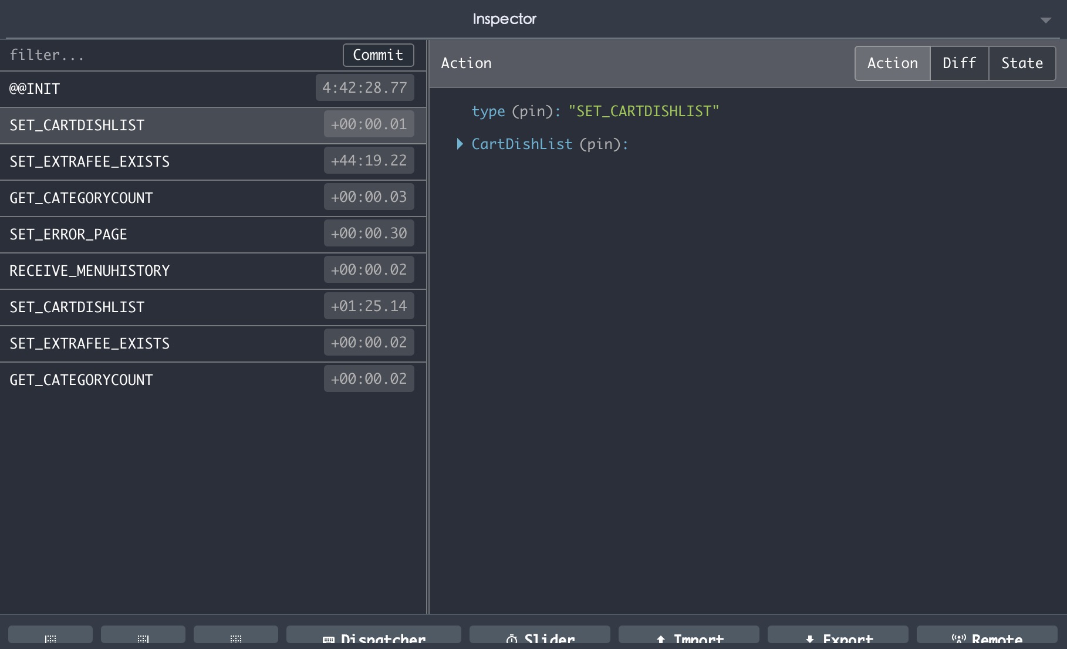Screen dimensions: 1067x649
Task: Select SET_EXTRAFEE_EXISTS action at +44:19.22
Action: click(213, 161)
